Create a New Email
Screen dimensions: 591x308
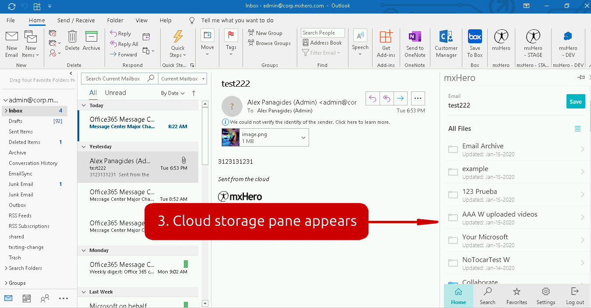pos(12,44)
